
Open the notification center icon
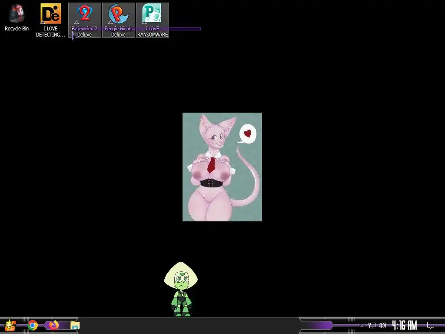[x=431, y=325]
